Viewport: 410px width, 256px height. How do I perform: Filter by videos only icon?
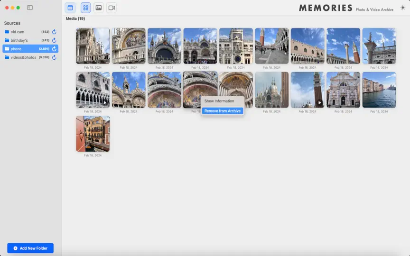[x=112, y=8]
